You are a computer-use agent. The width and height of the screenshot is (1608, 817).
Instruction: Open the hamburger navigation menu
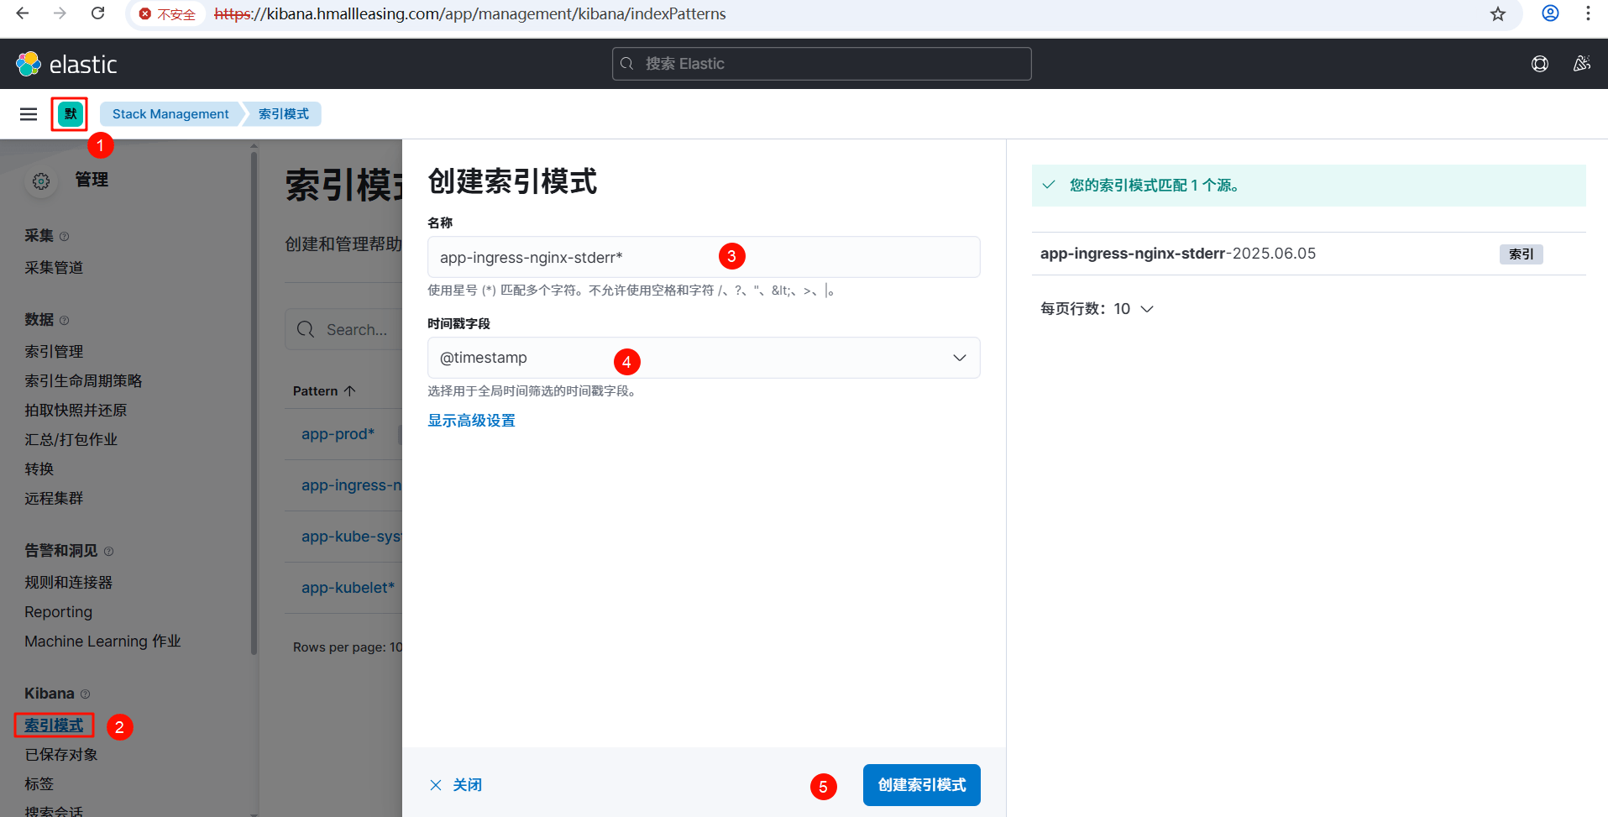click(29, 114)
